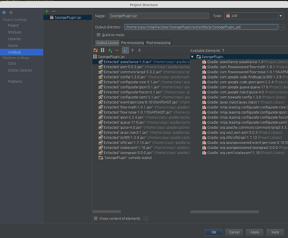This screenshot has width=288, height=238.
Task: Click Available Elements horizontal scrollbar
Action: [224, 212]
